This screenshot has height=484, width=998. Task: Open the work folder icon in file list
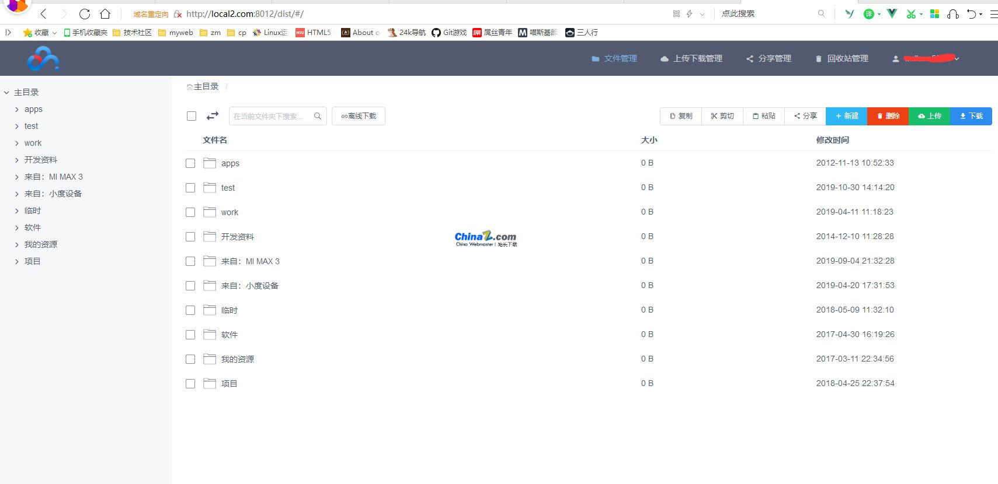[210, 212]
